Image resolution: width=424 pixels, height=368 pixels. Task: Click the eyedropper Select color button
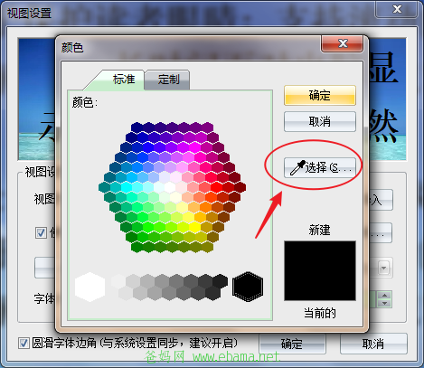tap(320, 167)
